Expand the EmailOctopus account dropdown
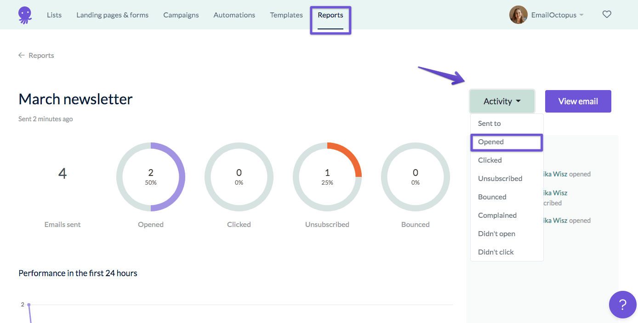The height and width of the screenshot is (323, 638). tap(557, 15)
